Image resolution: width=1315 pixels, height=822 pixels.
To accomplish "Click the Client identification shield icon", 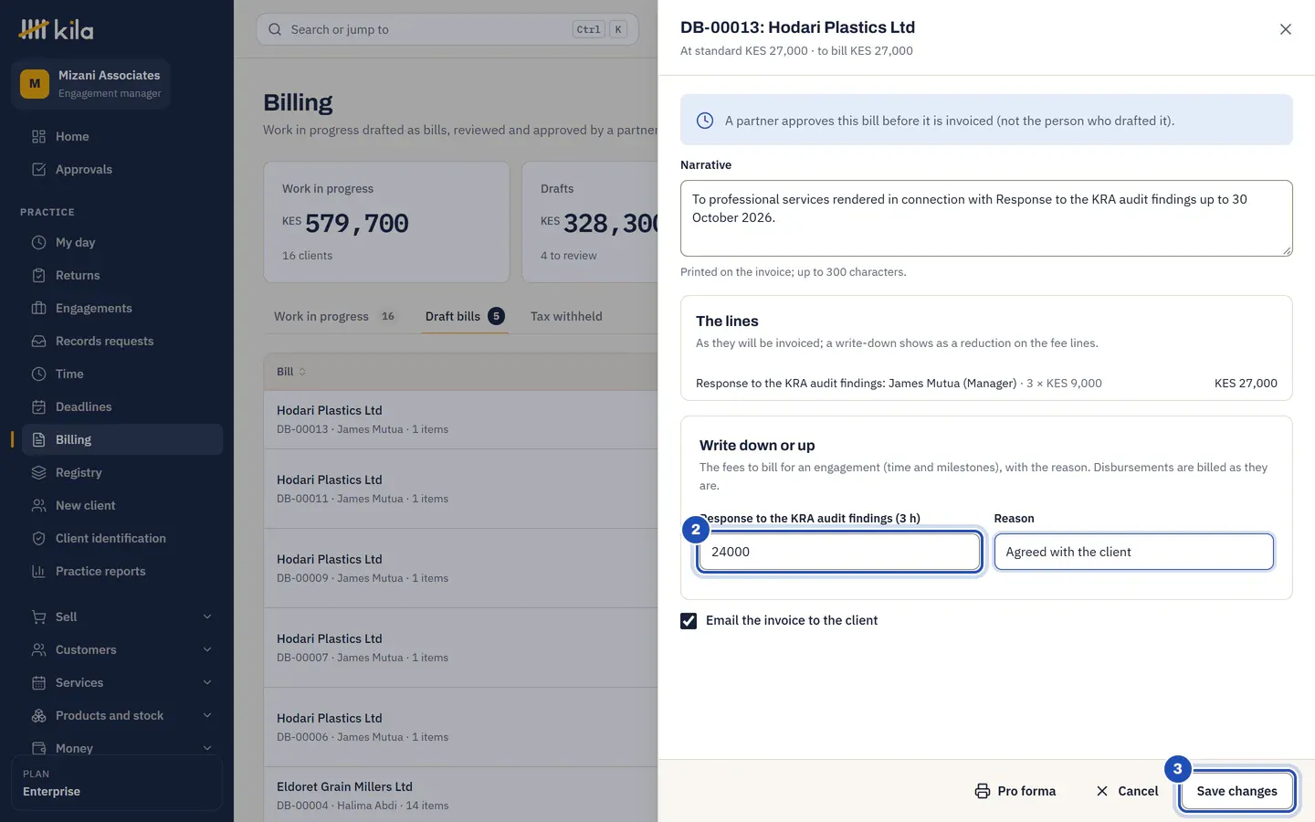I will point(38,538).
